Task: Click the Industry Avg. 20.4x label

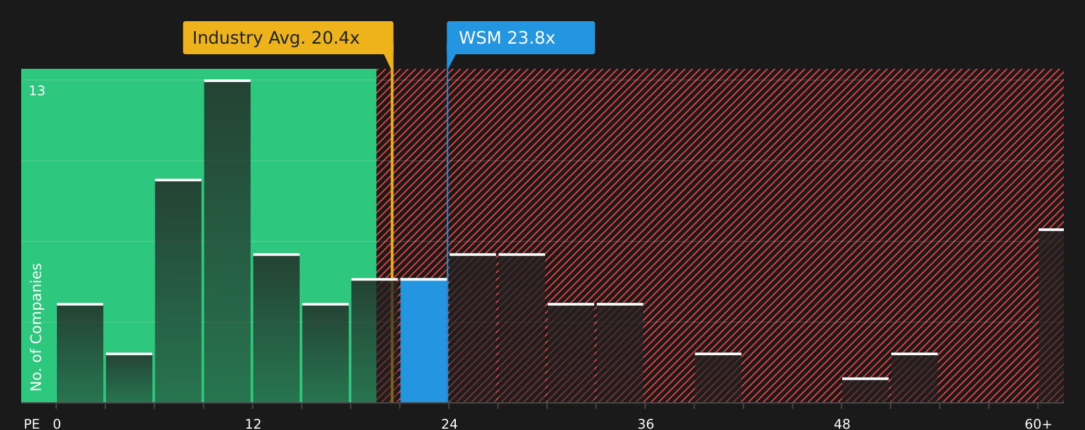Action: click(288, 38)
